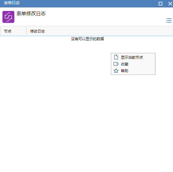Click the 表单修改日志 heading text
173x172 pixels.
coord(31,14)
